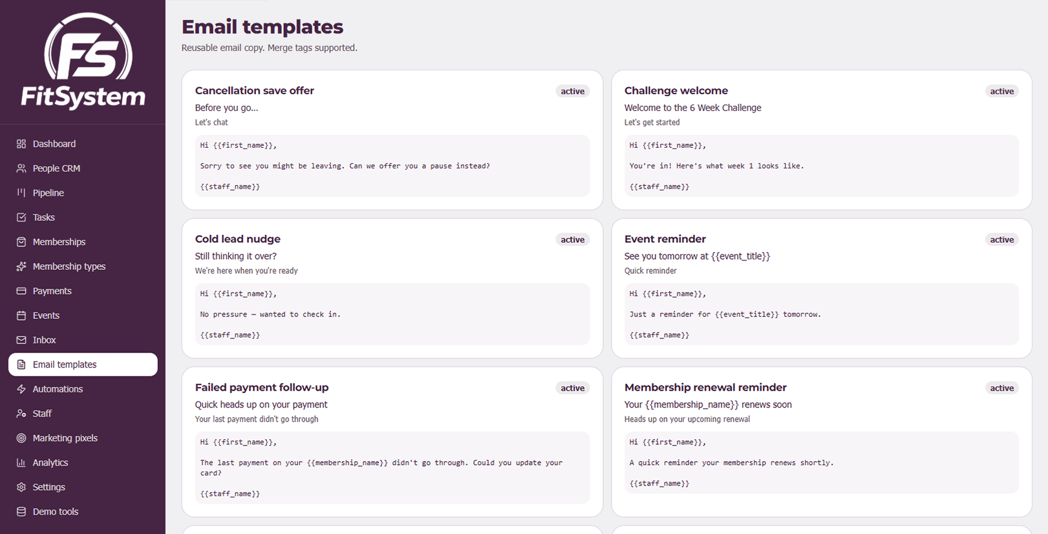This screenshot has width=1048, height=534.
Task: Click the Pipeline columns icon
Action: pyautogui.click(x=21, y=193)
